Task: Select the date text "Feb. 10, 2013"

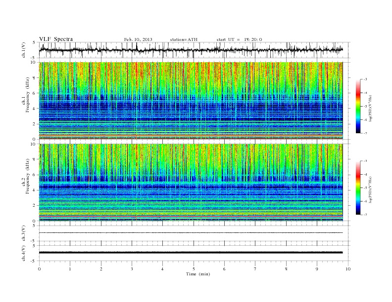Action: (138, 39)
